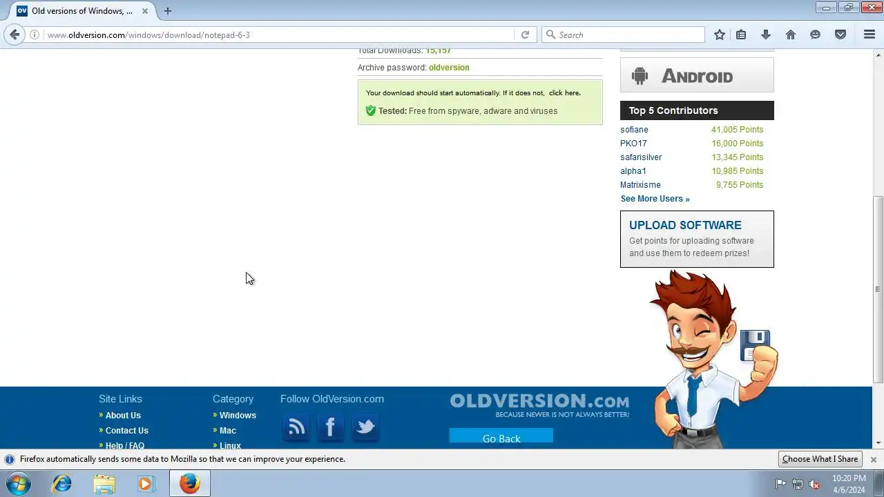Click the 16,000 Points text
The width and height of the screenshot is (884, 497).
click(737, 144)
